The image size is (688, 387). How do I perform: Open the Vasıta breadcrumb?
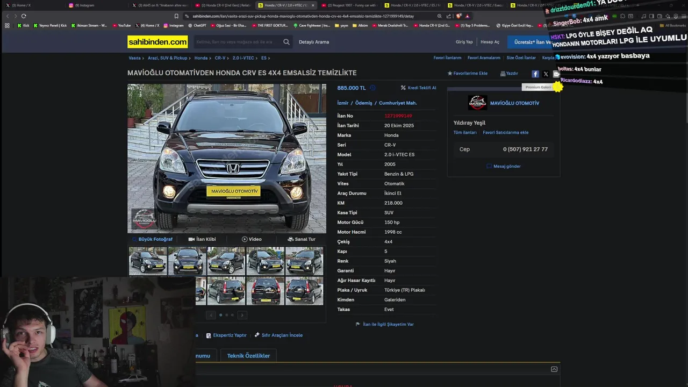(134, 58)
